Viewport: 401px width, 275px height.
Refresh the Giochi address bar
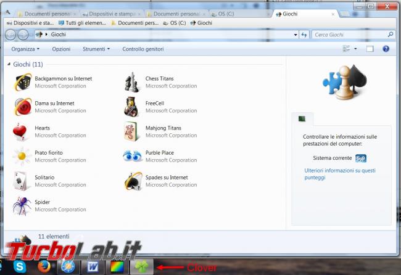point(304,35)
